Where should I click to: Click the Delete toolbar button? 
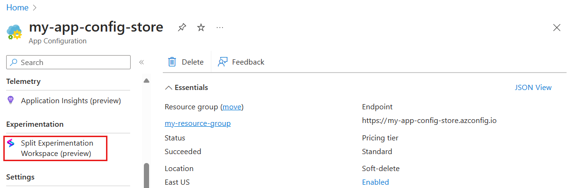[x=186, y=62]
